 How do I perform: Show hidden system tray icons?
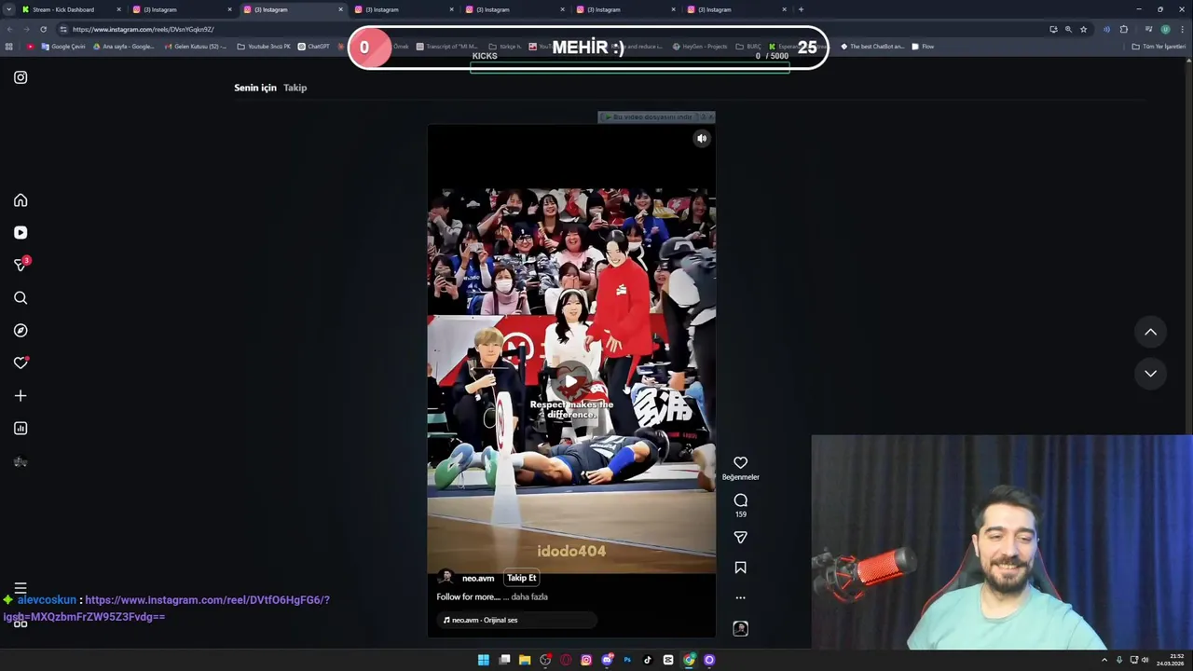1104,660
